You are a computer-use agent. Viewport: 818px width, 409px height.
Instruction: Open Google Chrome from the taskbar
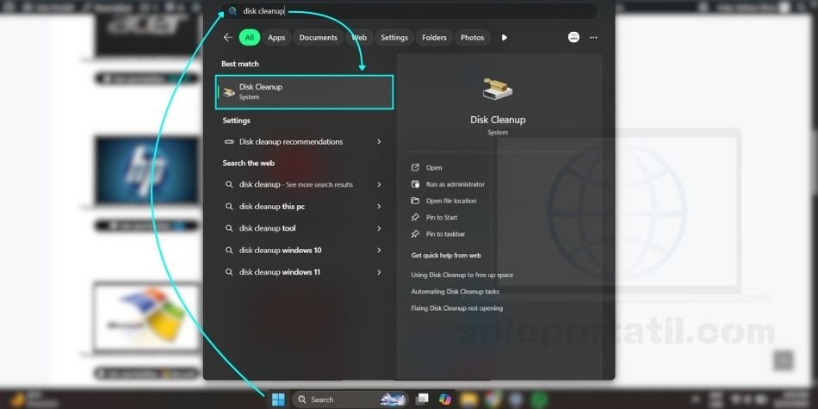pos(493,400)
